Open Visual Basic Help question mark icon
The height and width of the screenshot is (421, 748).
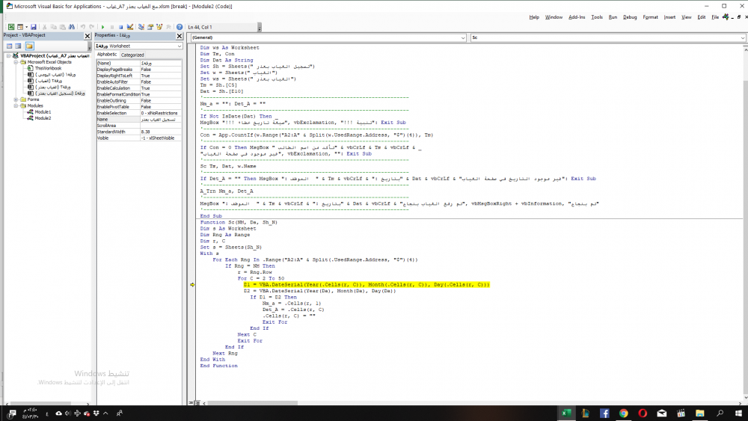(x=180, y=27)
